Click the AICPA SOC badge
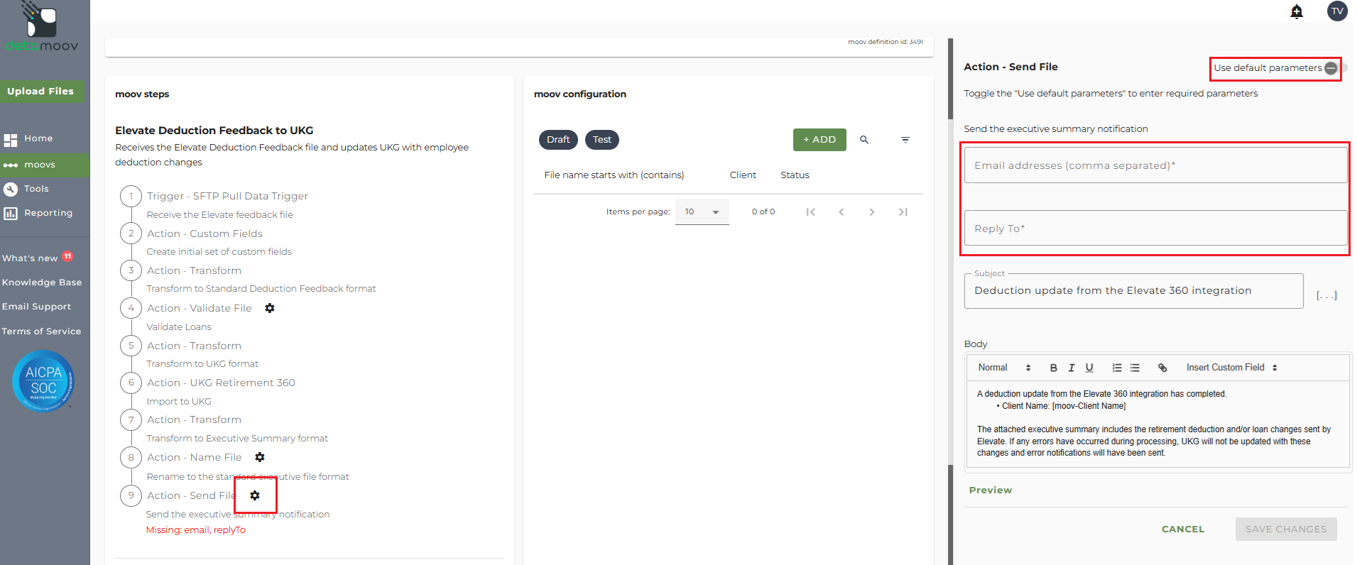 43,381
